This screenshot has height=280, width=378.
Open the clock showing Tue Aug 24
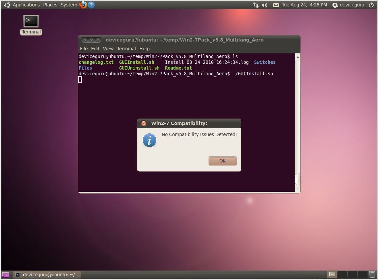(304, 5)
